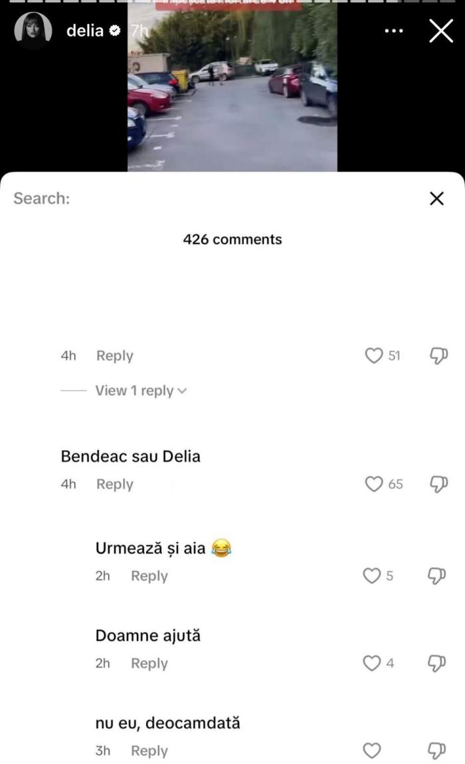Screen dimensions: 465x764
Task: Close the comments panel
Action: pyautogui.click(x=436, y=198)
